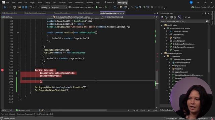Open the Debug configuration dropdown
Screen dimensions: 215x120
click(x=46, y=7)
